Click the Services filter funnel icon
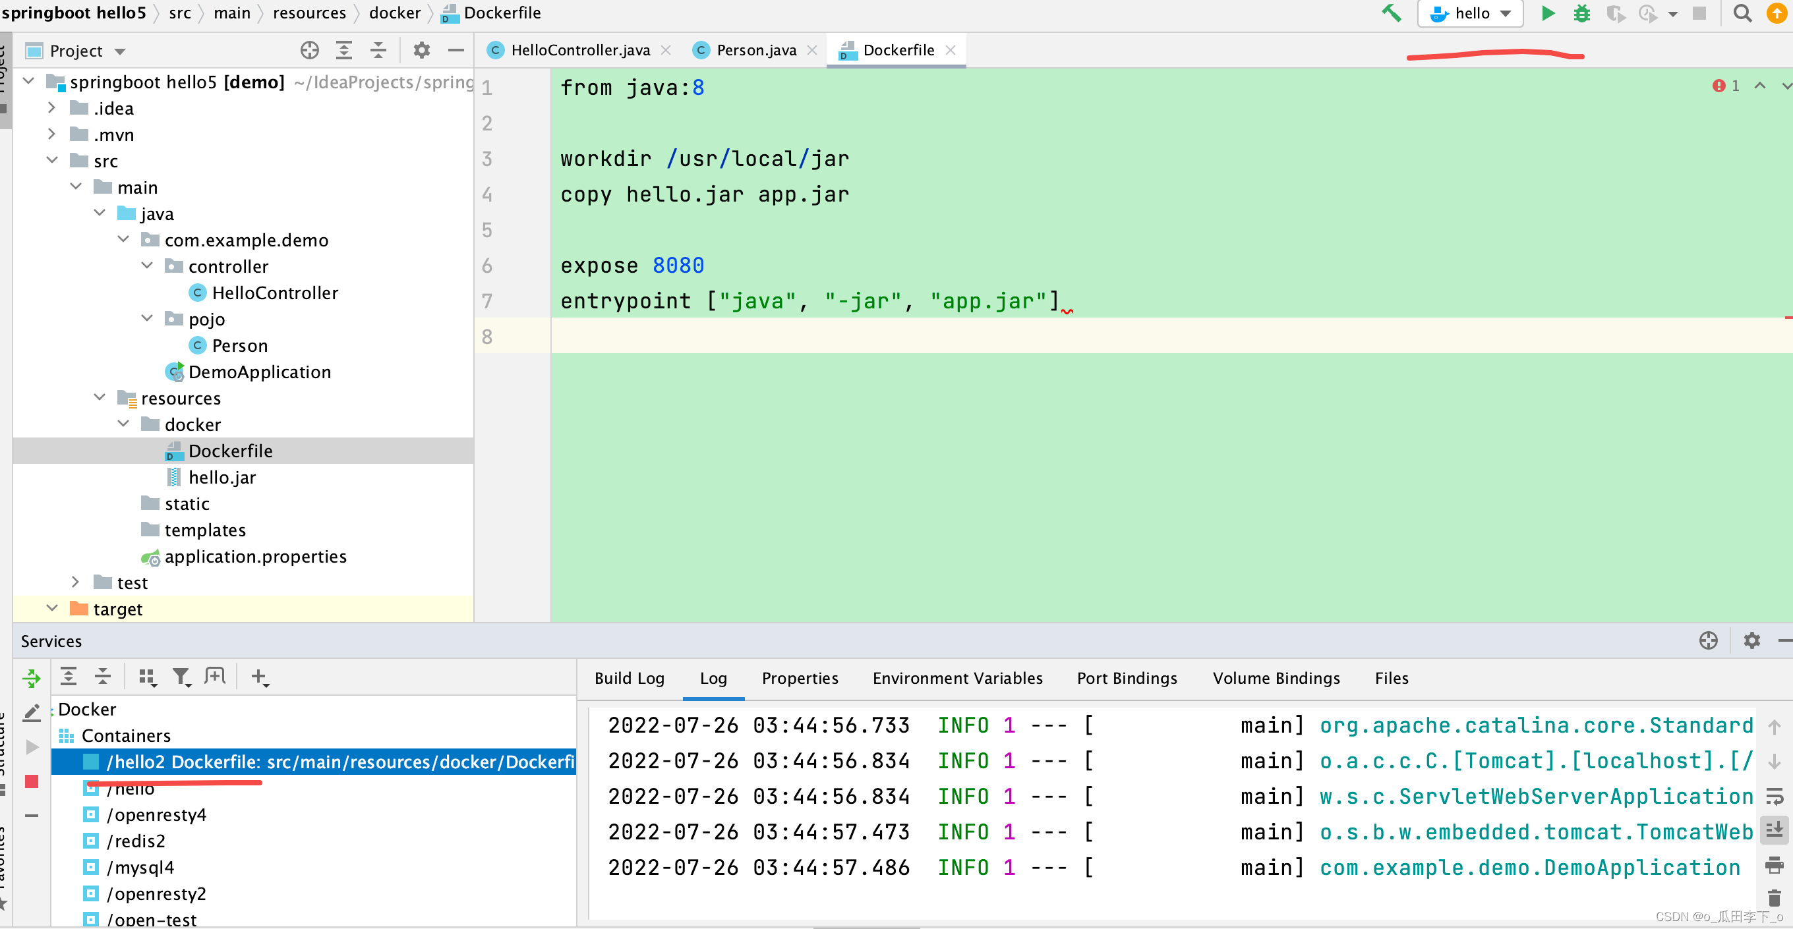This screenshot has width=1793, height=929. (181, 677)
